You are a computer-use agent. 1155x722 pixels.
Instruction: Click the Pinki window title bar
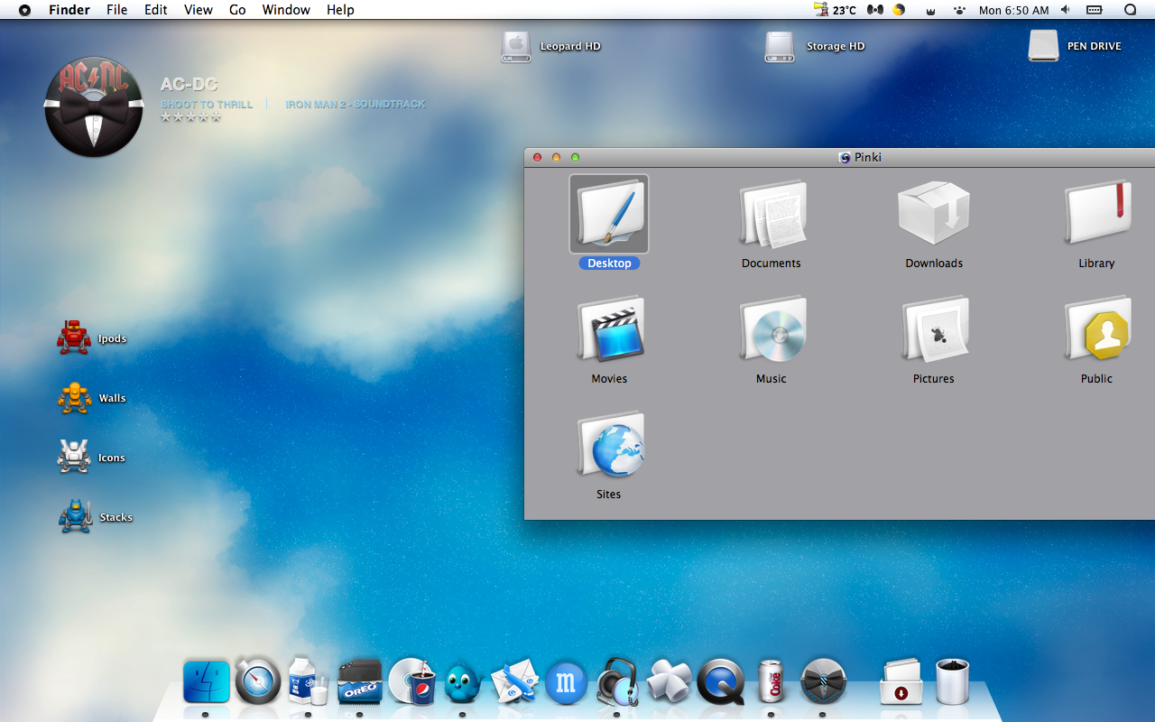point(839,157)
